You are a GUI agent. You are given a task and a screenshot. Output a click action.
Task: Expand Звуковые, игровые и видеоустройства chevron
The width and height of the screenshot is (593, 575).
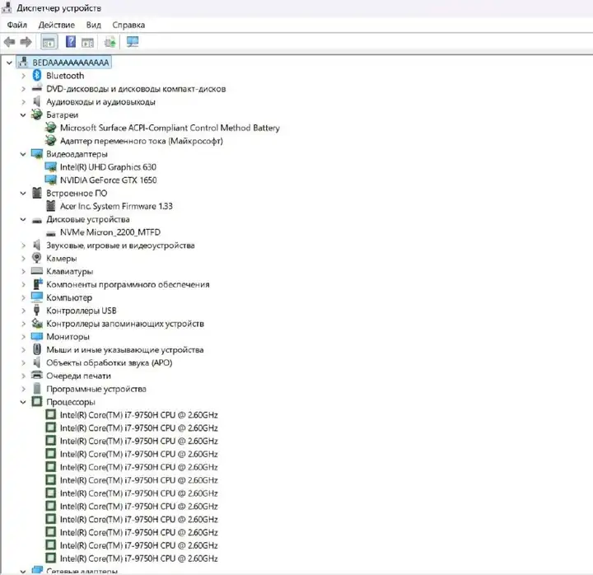(x=23, y=245)
